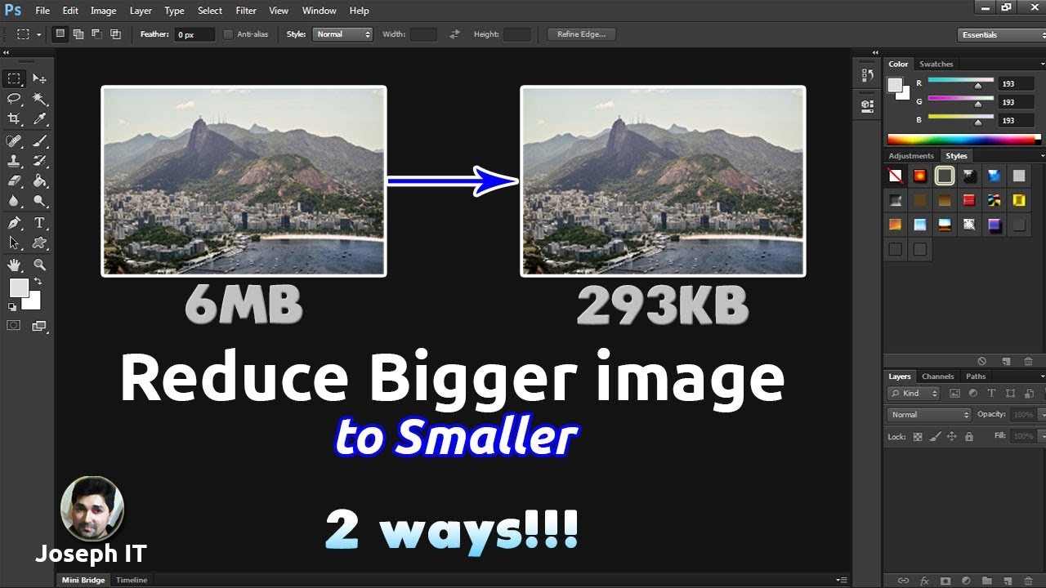
Task: Select the Blur tool
Action: (14, 201)
